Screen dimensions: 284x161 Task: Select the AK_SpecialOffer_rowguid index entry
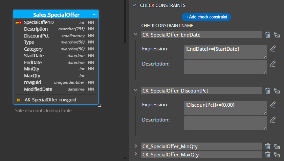56,100
